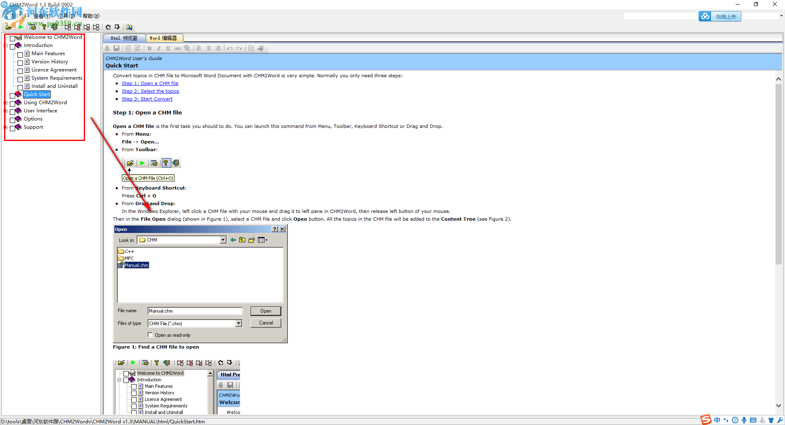The width and height of the screenshot is (785, 425).
Task: Open the 工具(T) menu
Action: tap(67, 16)
